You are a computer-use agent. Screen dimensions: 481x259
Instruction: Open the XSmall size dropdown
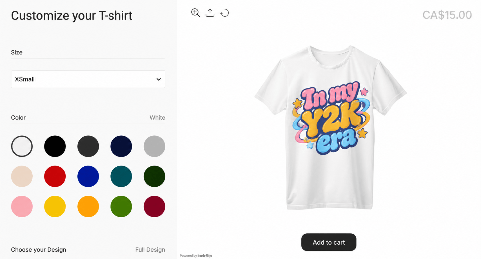tap(88, 79)
